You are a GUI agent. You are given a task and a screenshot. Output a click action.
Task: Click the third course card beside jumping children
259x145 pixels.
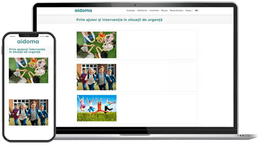[157, 108]
